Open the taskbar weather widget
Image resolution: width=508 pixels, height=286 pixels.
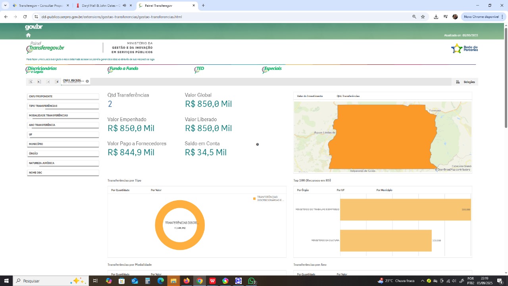(x=396, y=281)
